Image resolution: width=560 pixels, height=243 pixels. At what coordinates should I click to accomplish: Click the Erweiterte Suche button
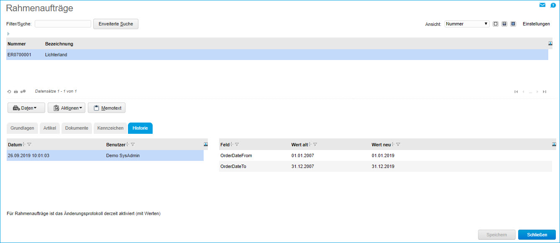point(115,24)
